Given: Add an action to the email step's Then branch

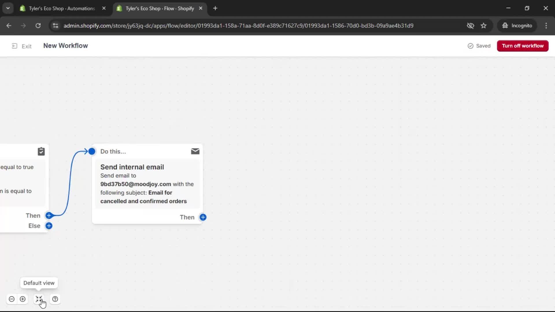Looking at the screenshot, I should (203, 217).
